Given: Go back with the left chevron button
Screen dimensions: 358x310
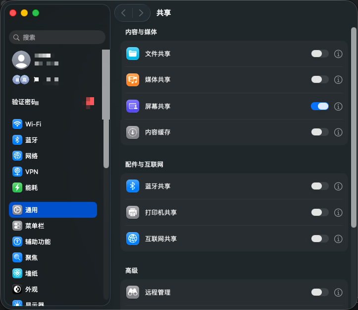Looking at the screenshot, I should (123, 13).
